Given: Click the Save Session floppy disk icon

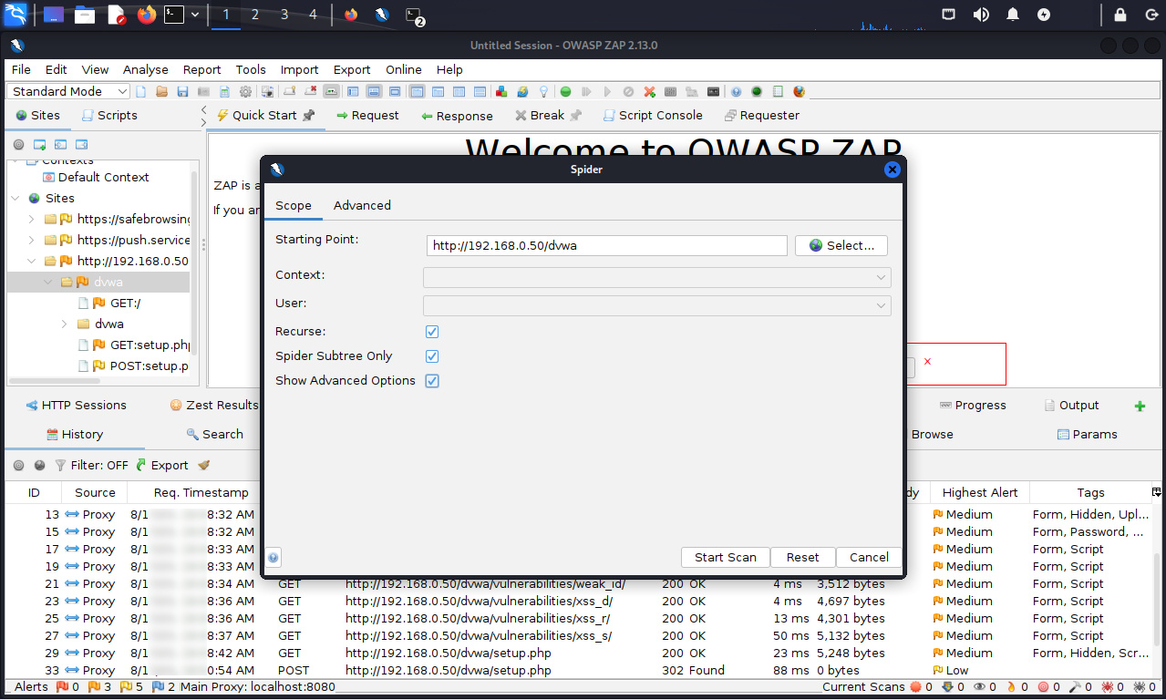Looking at the screenshot, I should [182, 92].
